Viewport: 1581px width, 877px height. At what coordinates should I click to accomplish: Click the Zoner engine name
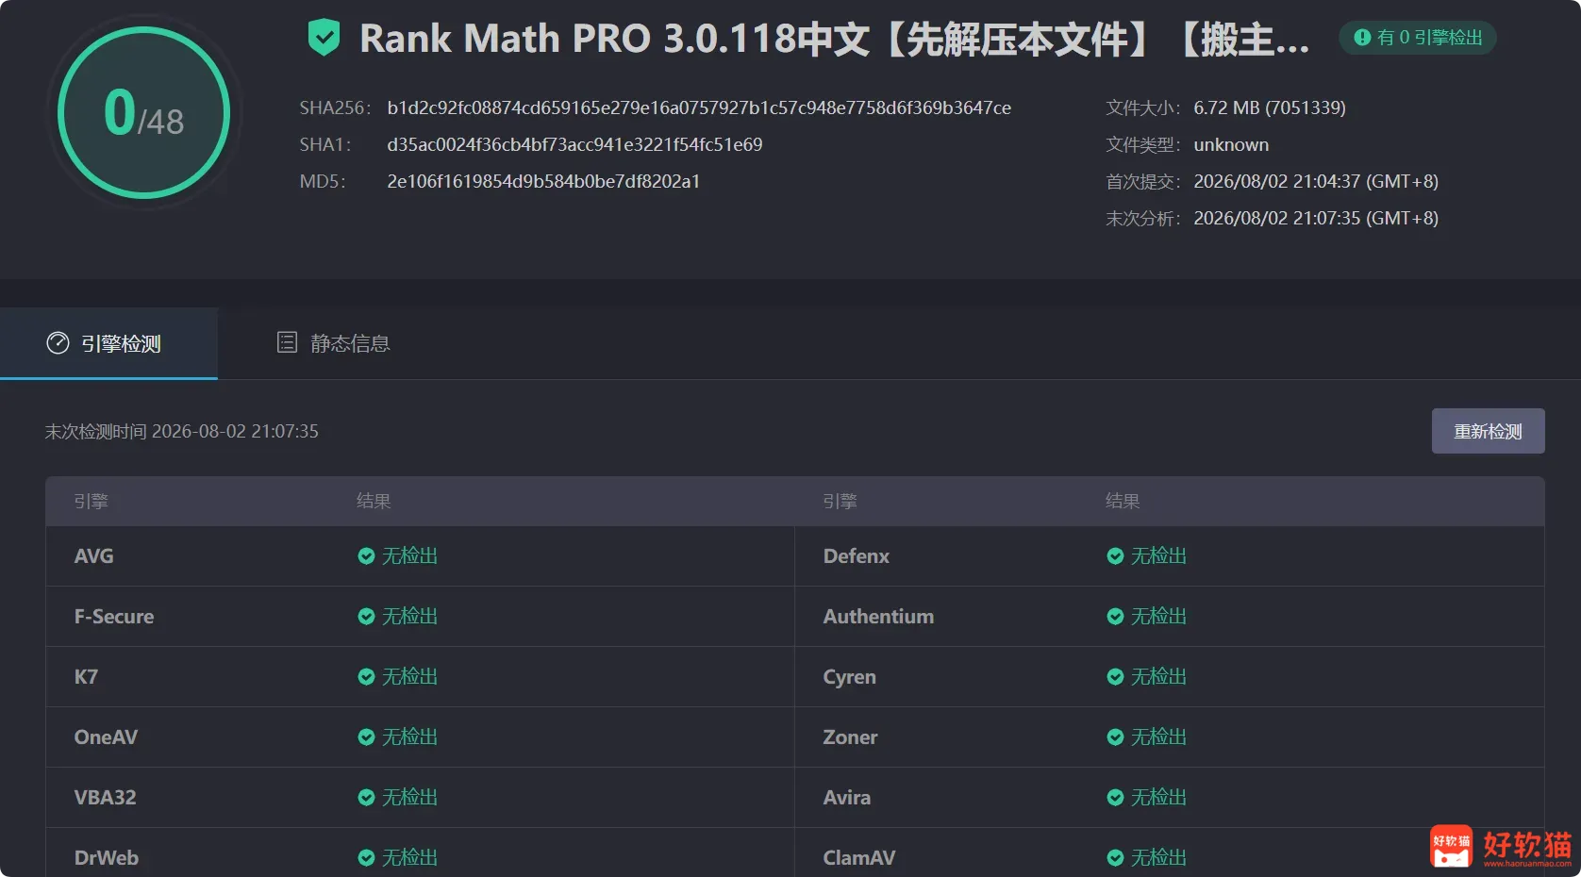point(850,737)
